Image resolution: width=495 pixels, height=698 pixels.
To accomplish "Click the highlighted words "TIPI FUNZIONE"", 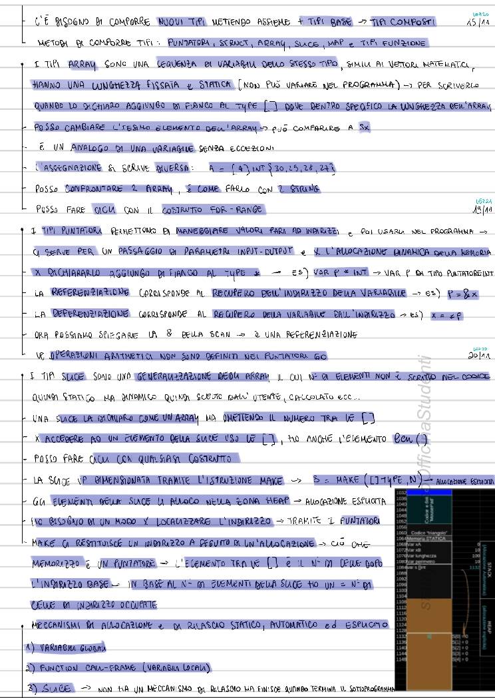I will 393,43.
